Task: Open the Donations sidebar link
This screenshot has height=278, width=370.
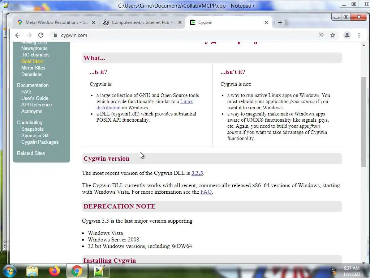Action: pyautogui.click(x=32, y=74)
